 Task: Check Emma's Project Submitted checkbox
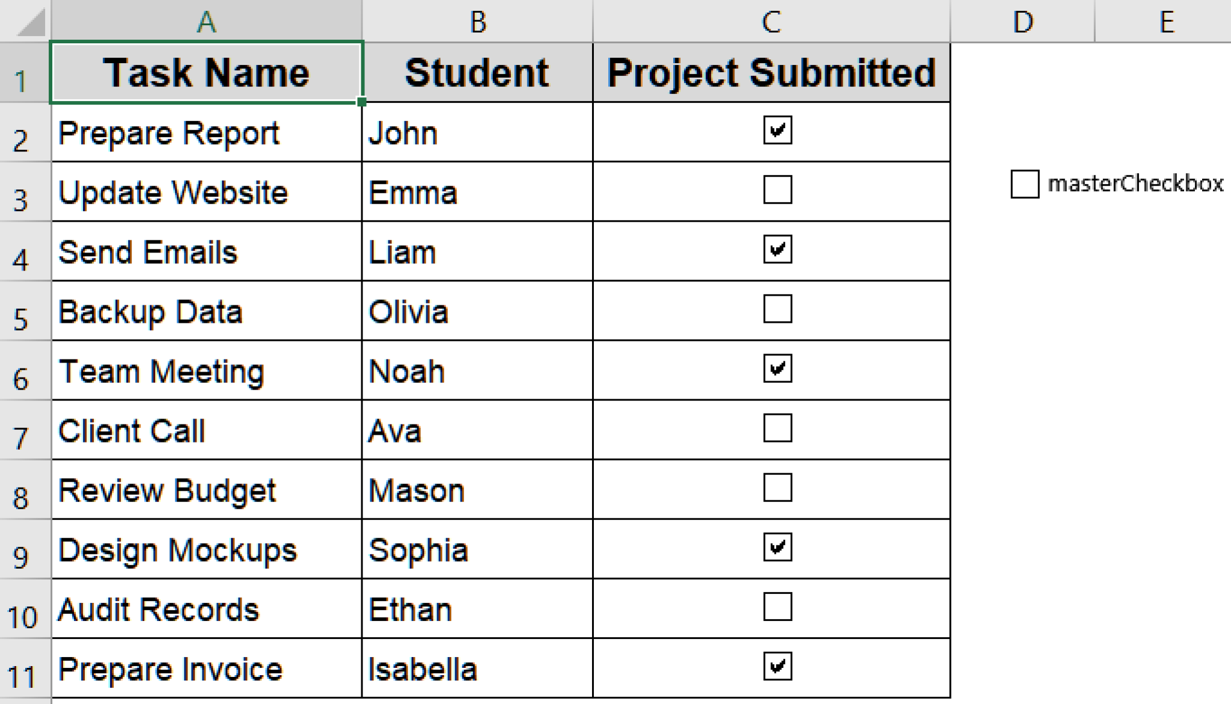[x=777, y=190]
